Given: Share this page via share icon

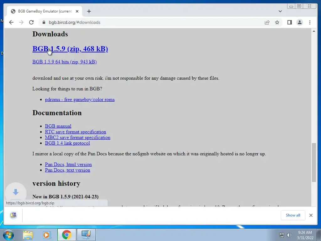Looking at the screenshot, I should pos(267,22).
